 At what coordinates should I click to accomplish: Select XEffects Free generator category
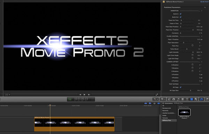167,120
